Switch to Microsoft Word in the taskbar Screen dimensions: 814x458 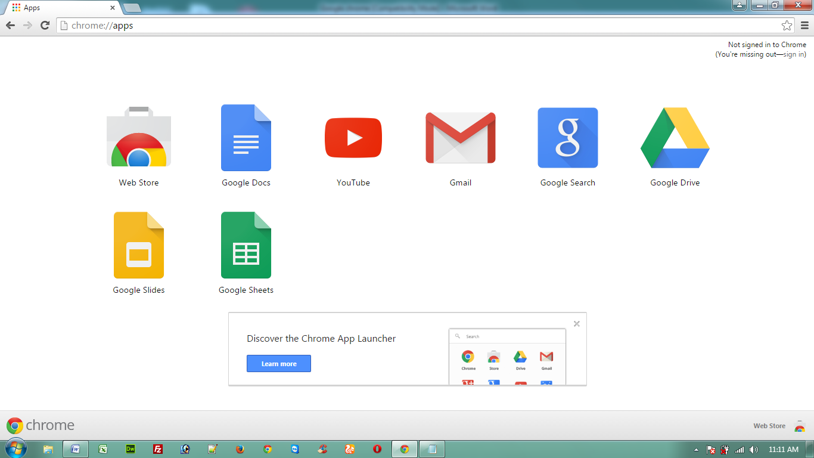tap(76, 449)
